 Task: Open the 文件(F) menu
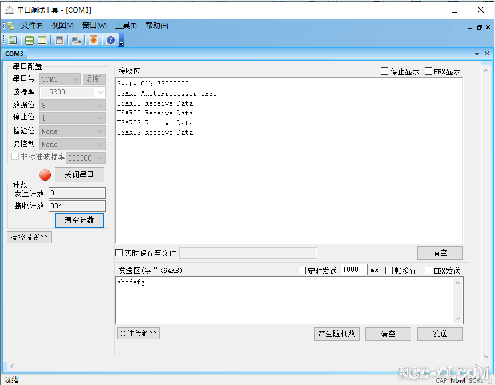point(32,26)
